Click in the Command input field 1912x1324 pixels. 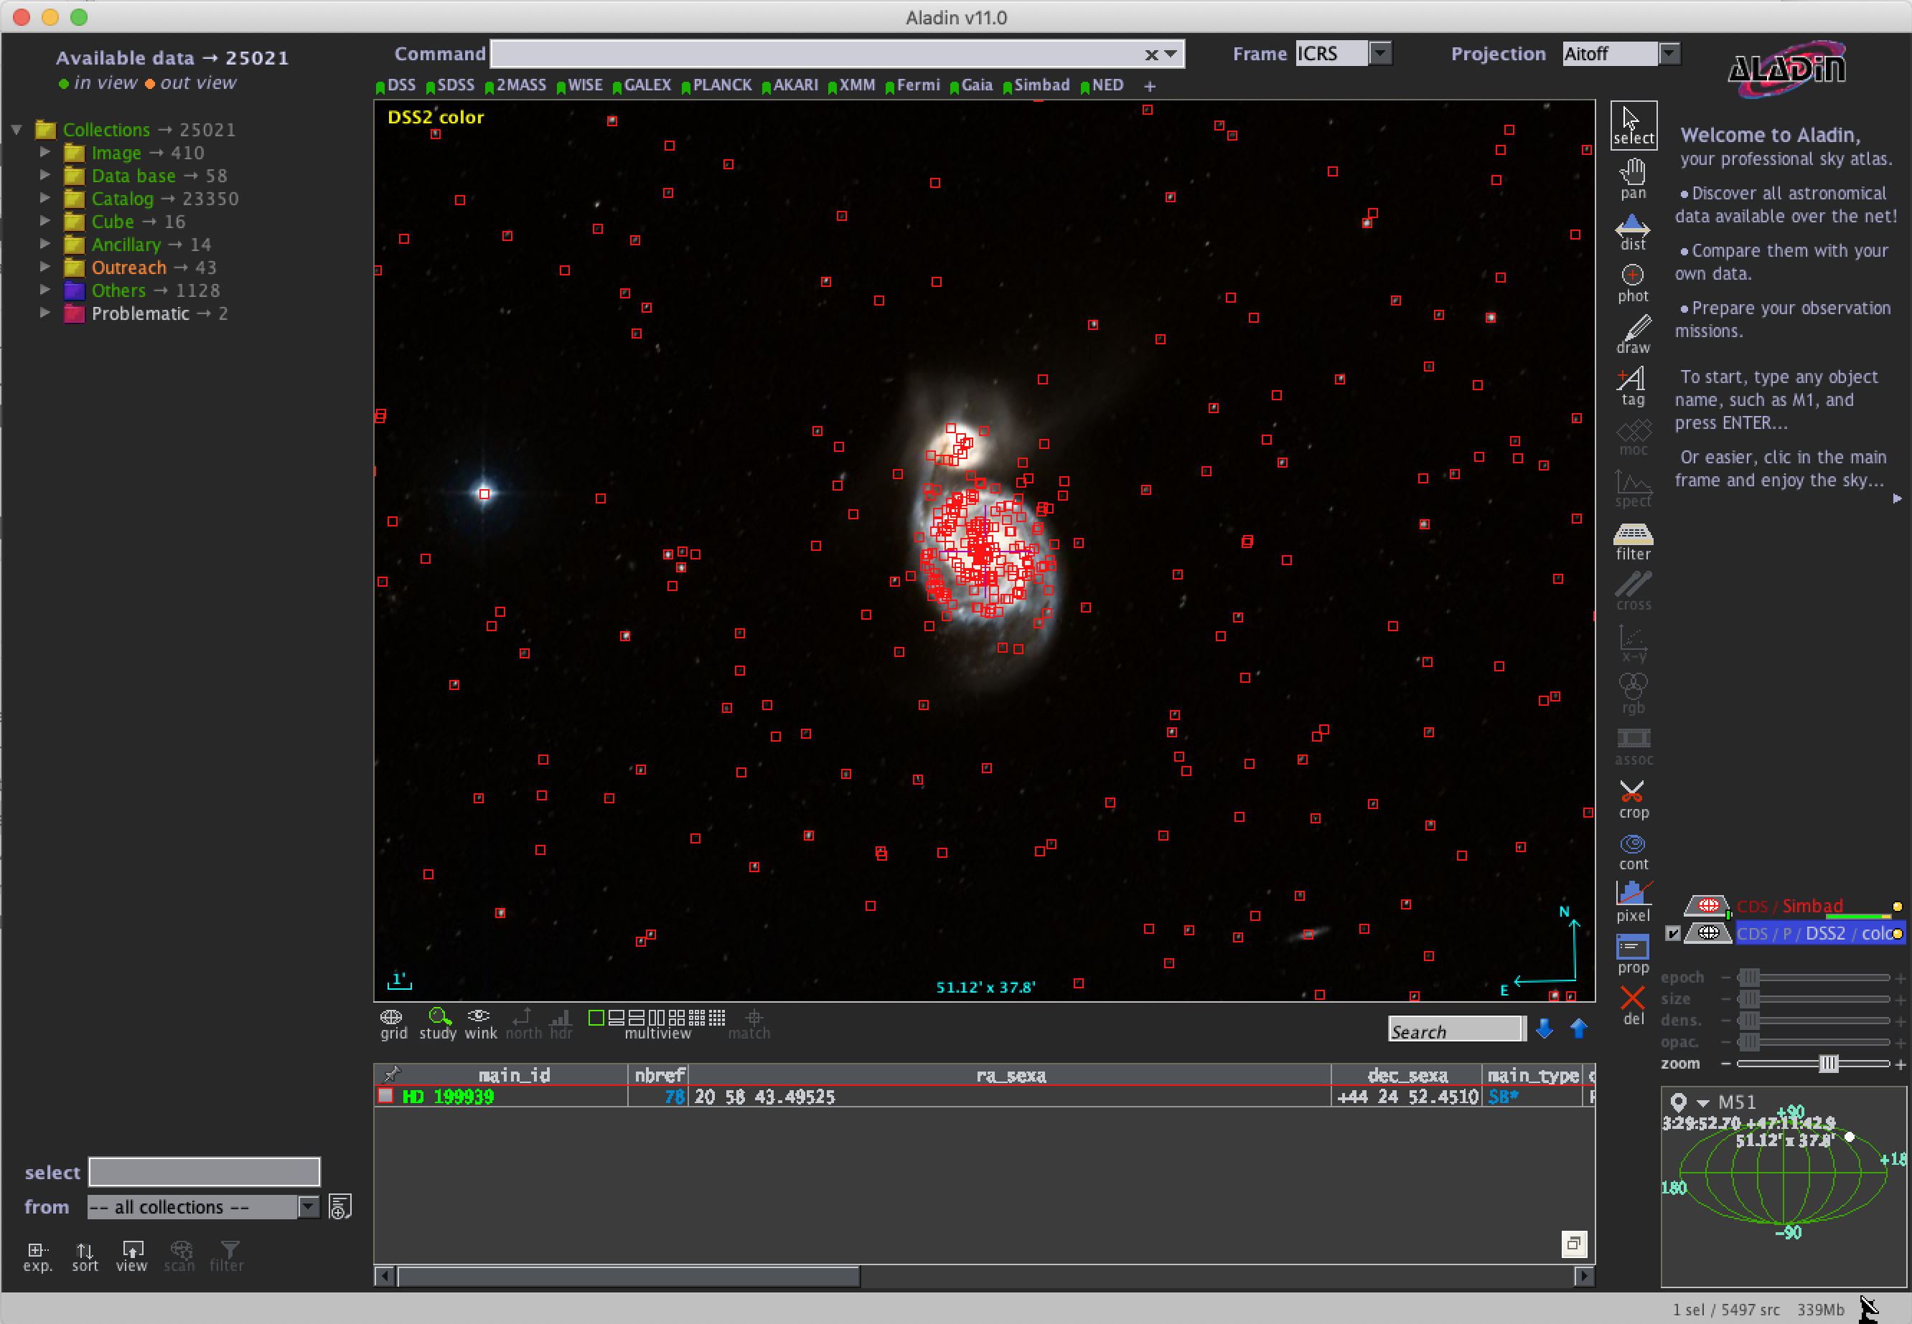click(x=814, y=54)
